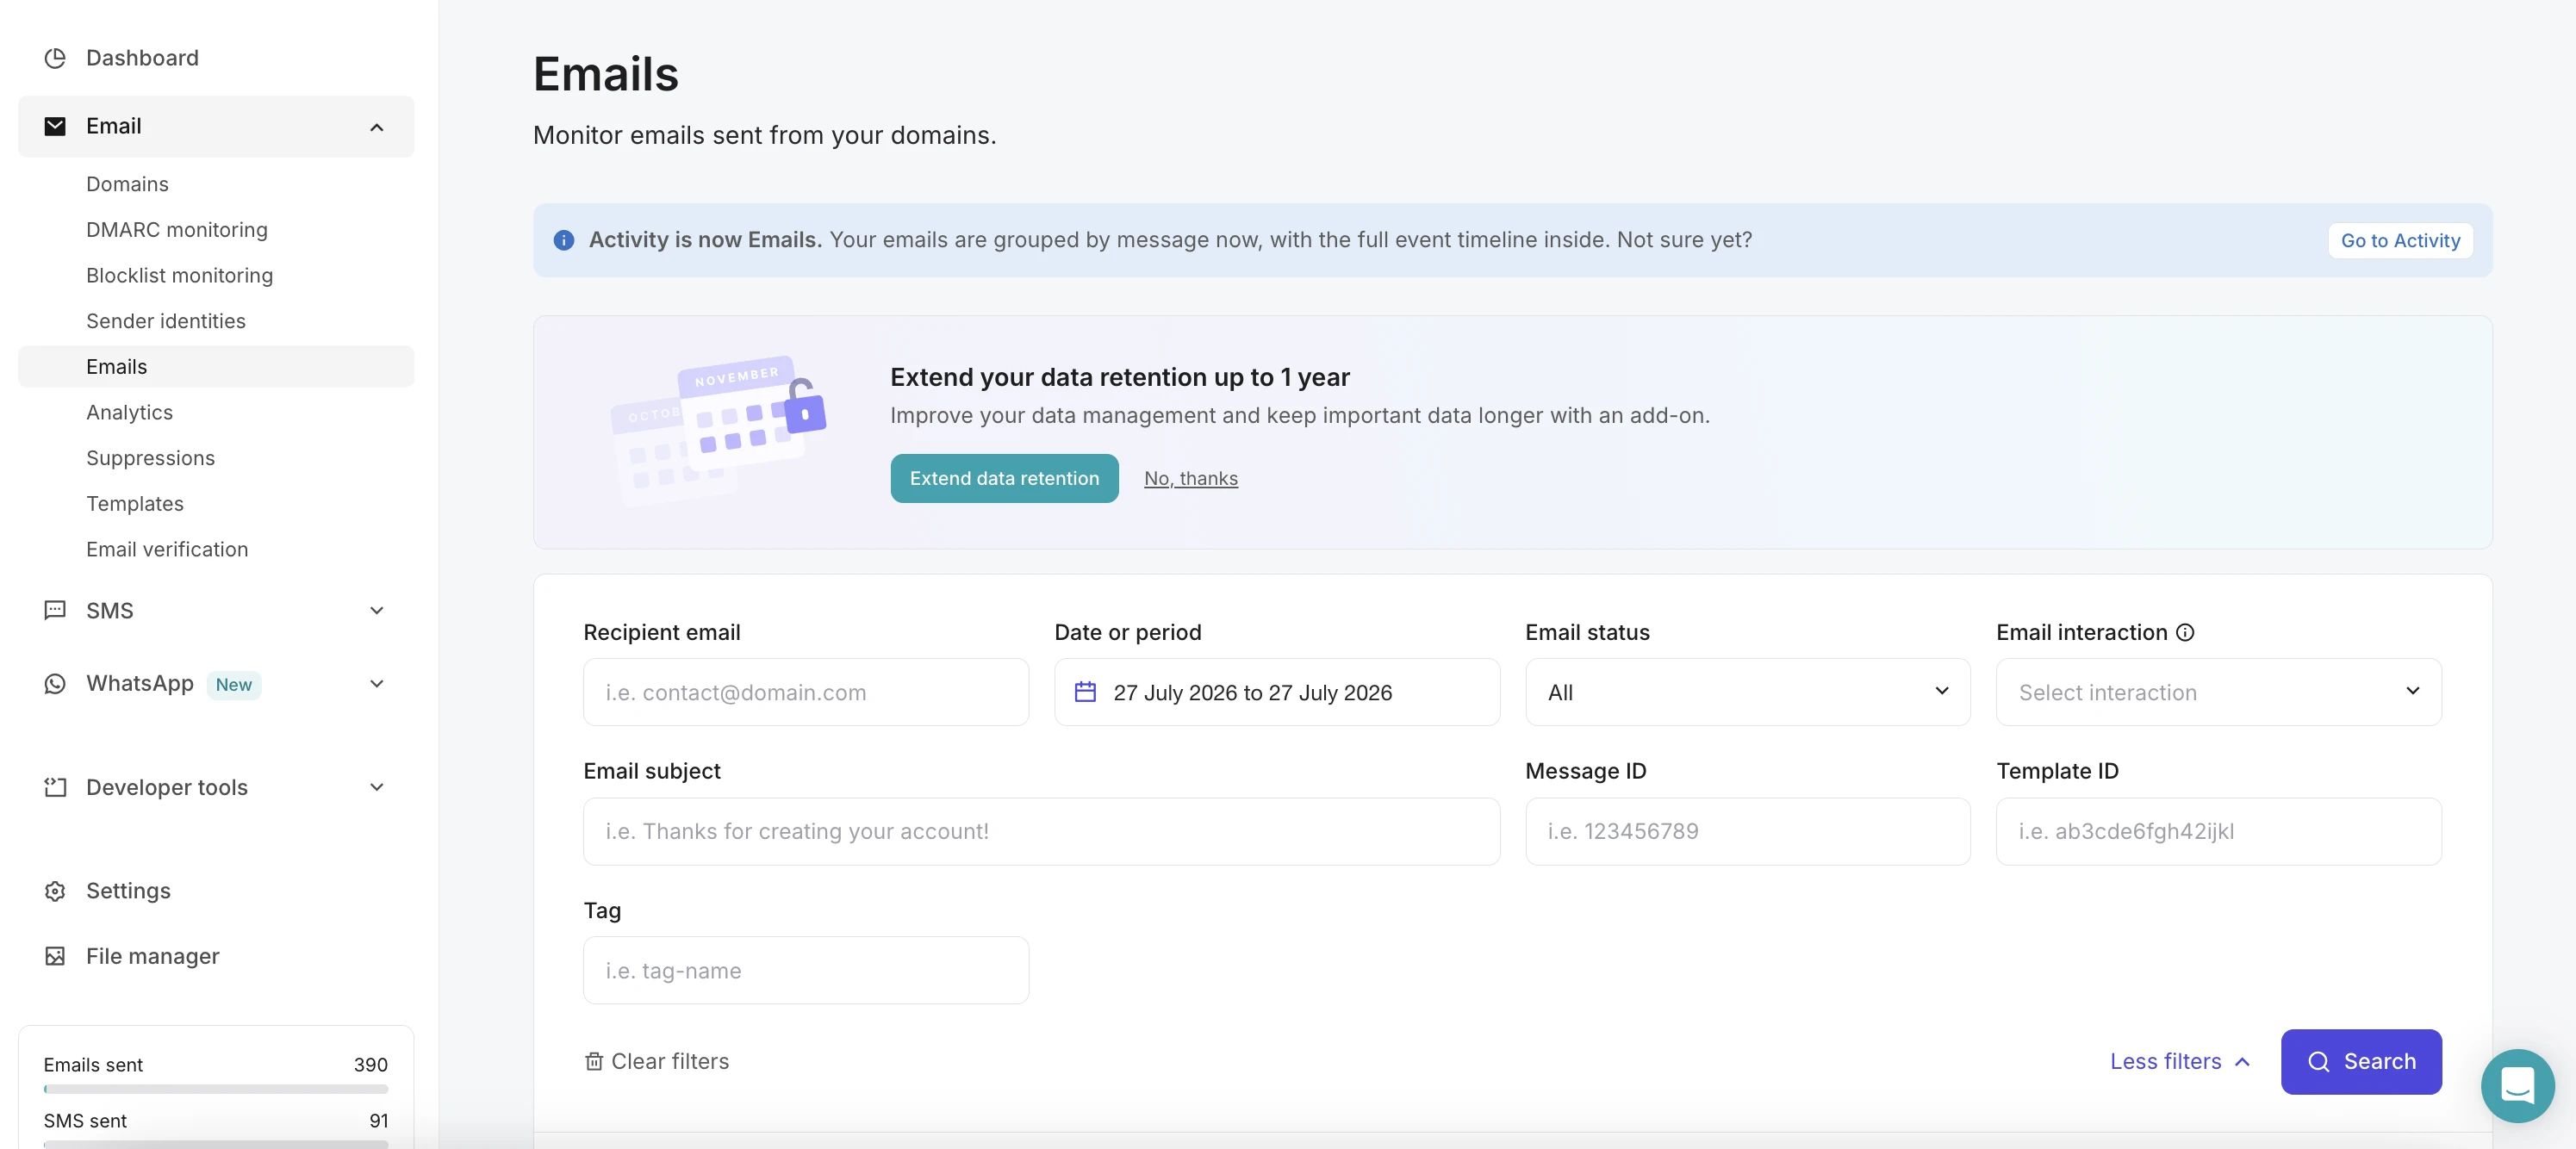The image size is (2576, 1149).
Task: Dismiss promo with No, thanks
Action: click(x=1190, y=478)
